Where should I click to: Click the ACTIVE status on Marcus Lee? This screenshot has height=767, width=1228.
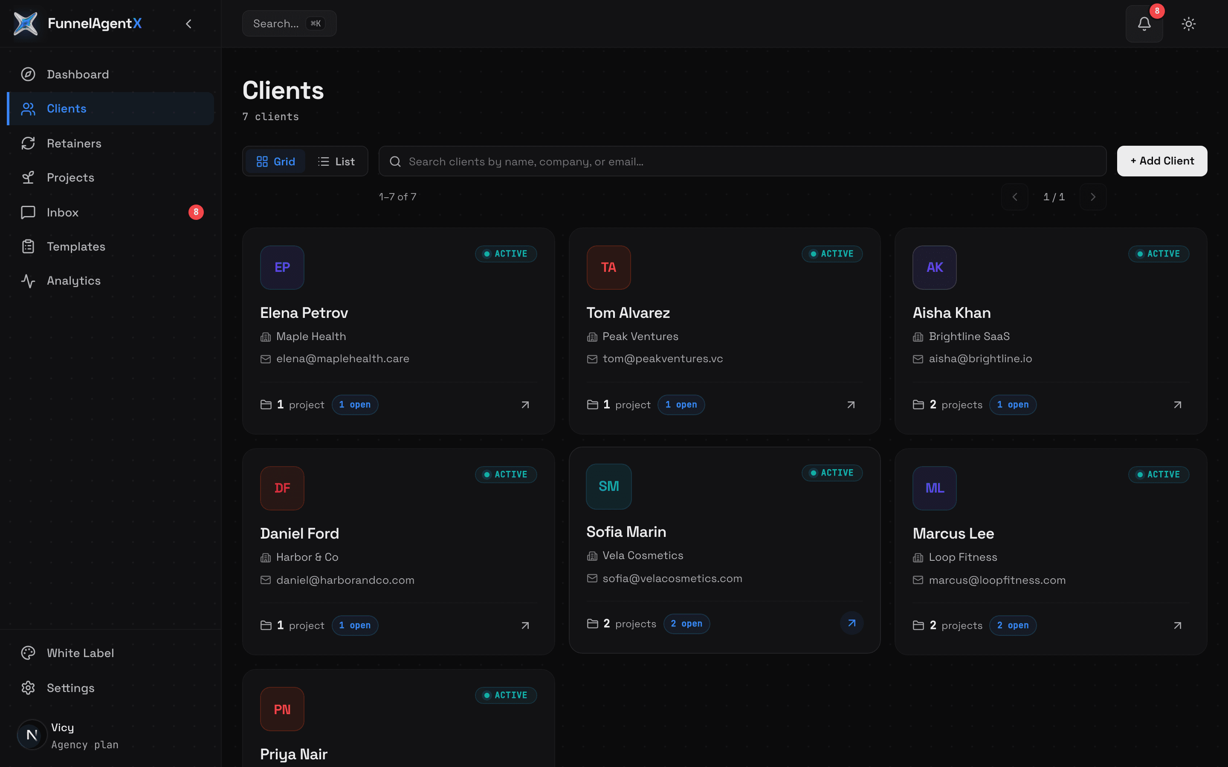1158,474
